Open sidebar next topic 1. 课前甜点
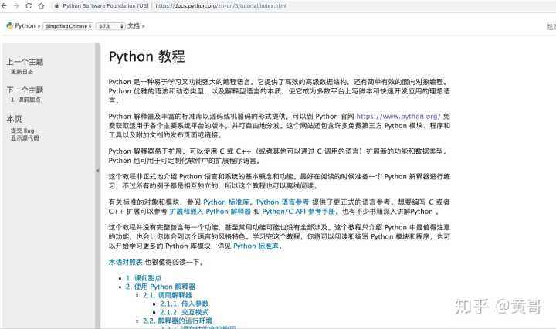 25,100
